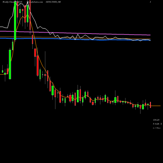Click the tall green candle at the chart peak

click(15, 21)
